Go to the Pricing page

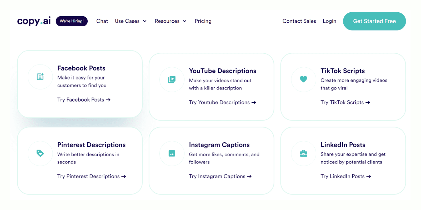click(x=203, y=21)
